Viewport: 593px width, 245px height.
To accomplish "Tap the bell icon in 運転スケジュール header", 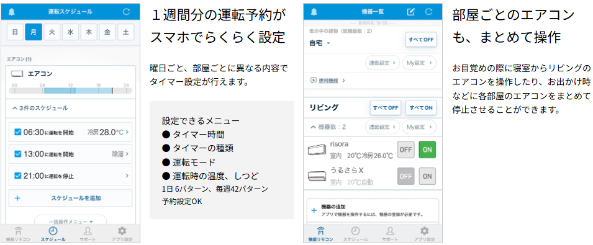I will click(12, 12).
